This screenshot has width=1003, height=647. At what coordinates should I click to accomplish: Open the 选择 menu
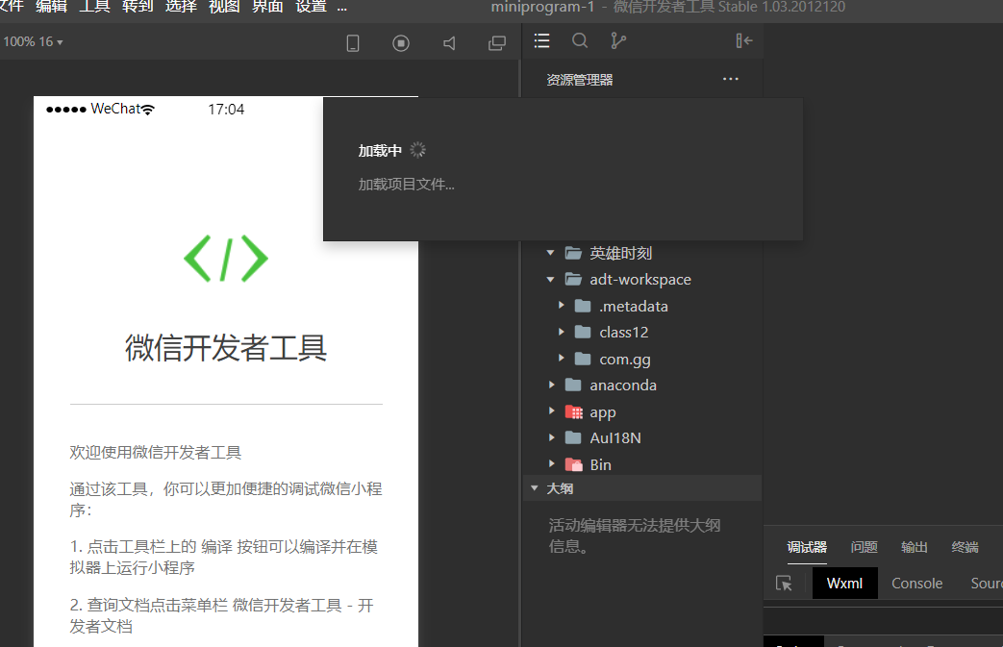click(x=181, y=7)
